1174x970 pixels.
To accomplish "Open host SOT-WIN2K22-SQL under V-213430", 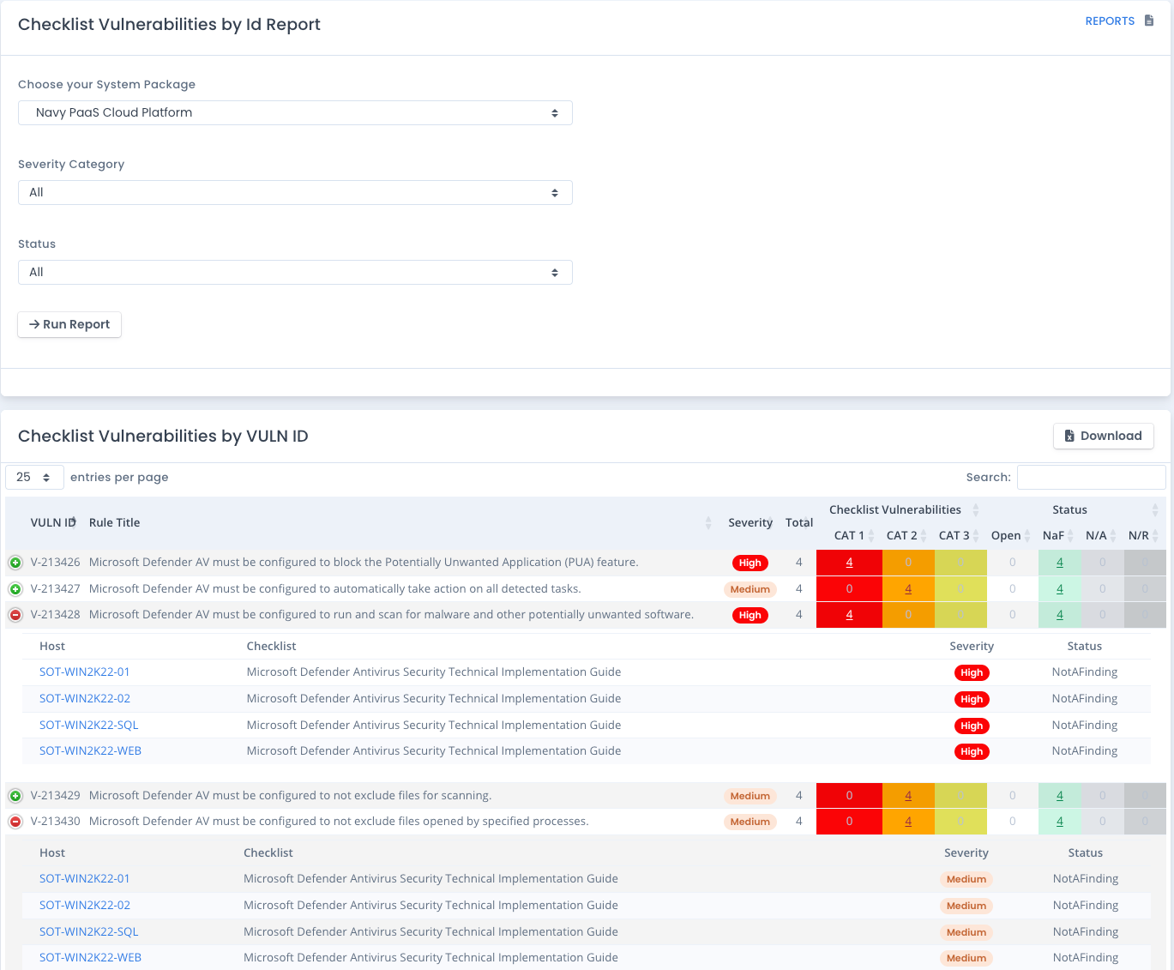I will (89, 932).
